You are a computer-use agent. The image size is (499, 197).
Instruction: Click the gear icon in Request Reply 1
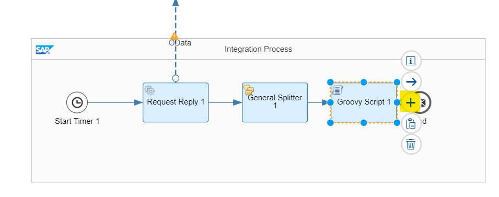click(x=149, y=90)
